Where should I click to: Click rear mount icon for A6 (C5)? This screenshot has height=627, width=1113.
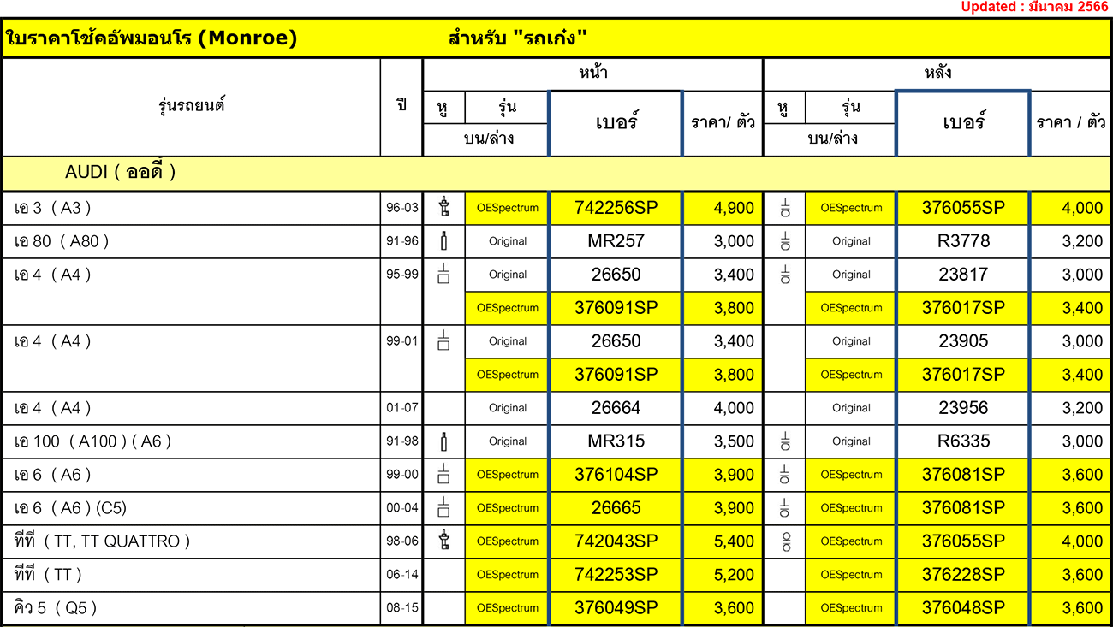point(784,508)
